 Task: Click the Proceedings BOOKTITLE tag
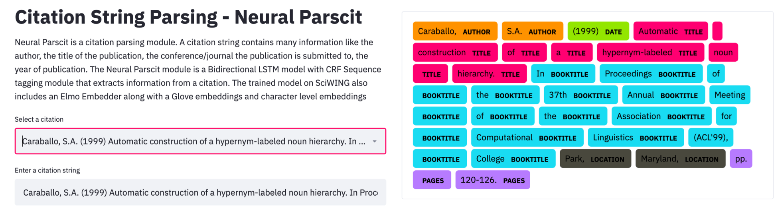[x=651, y=74]
